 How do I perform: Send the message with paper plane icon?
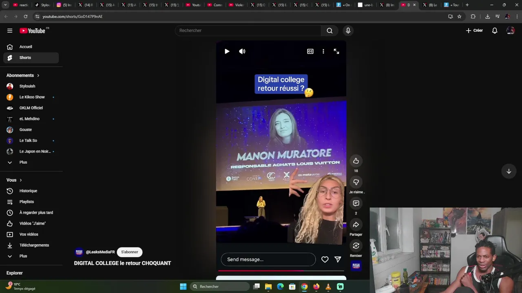tap(338, 260)
